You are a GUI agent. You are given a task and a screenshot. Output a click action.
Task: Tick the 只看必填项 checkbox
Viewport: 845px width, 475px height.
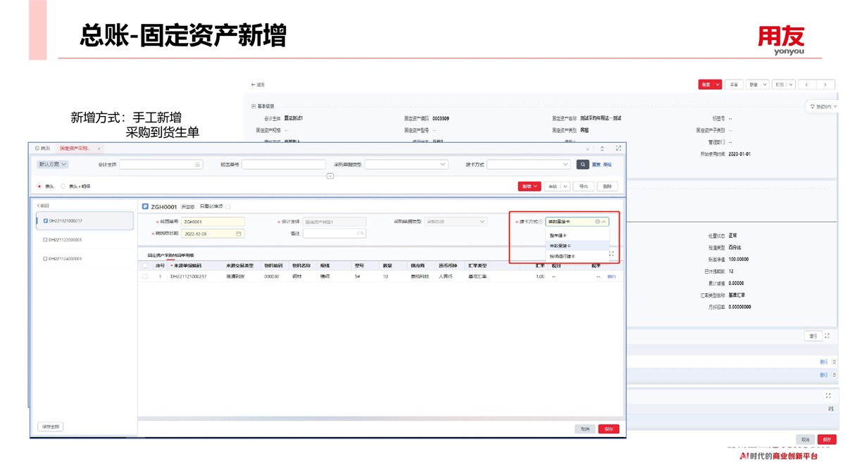coord(227,207)
